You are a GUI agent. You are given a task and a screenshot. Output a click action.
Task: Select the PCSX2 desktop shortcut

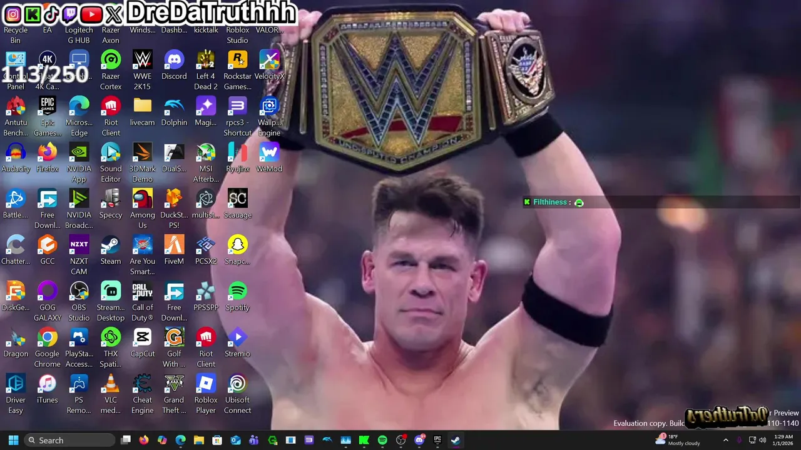coord(206,250)
